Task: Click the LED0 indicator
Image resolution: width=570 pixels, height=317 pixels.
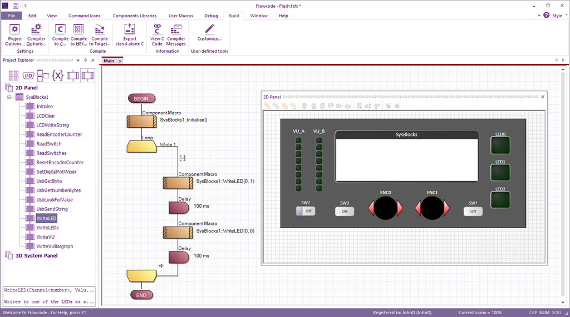Action: (x=500, y=145)
